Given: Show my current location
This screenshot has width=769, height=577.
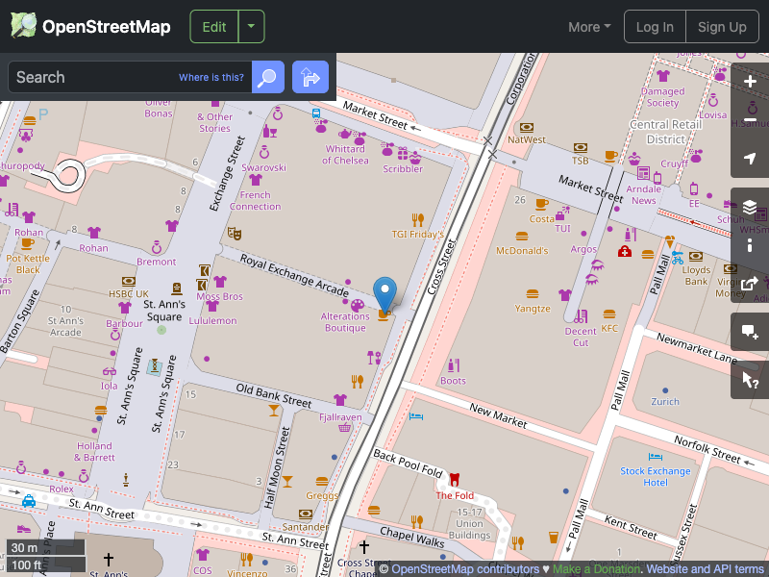Looking at the screenshot, I should pos(750,159).
